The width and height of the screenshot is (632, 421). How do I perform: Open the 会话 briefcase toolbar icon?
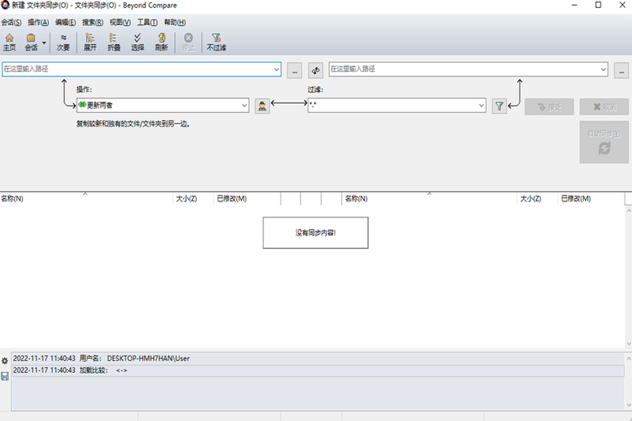click(x=31, y=42)
